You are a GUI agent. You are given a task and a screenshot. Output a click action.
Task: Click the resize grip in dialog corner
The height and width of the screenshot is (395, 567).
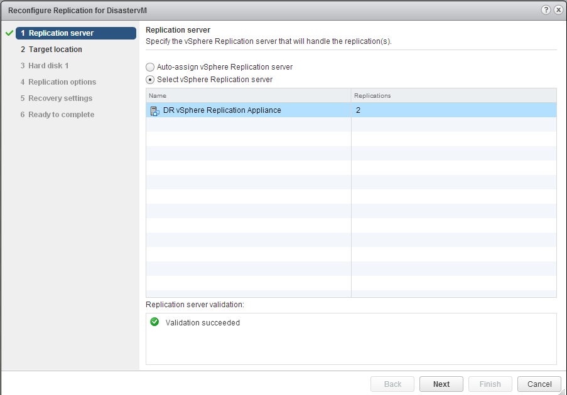pyautogui.click(x=562, y=390)
